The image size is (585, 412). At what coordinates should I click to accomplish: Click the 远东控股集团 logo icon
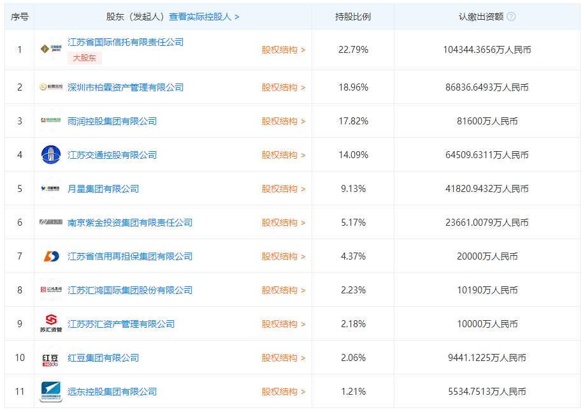(x=51, y=391)
